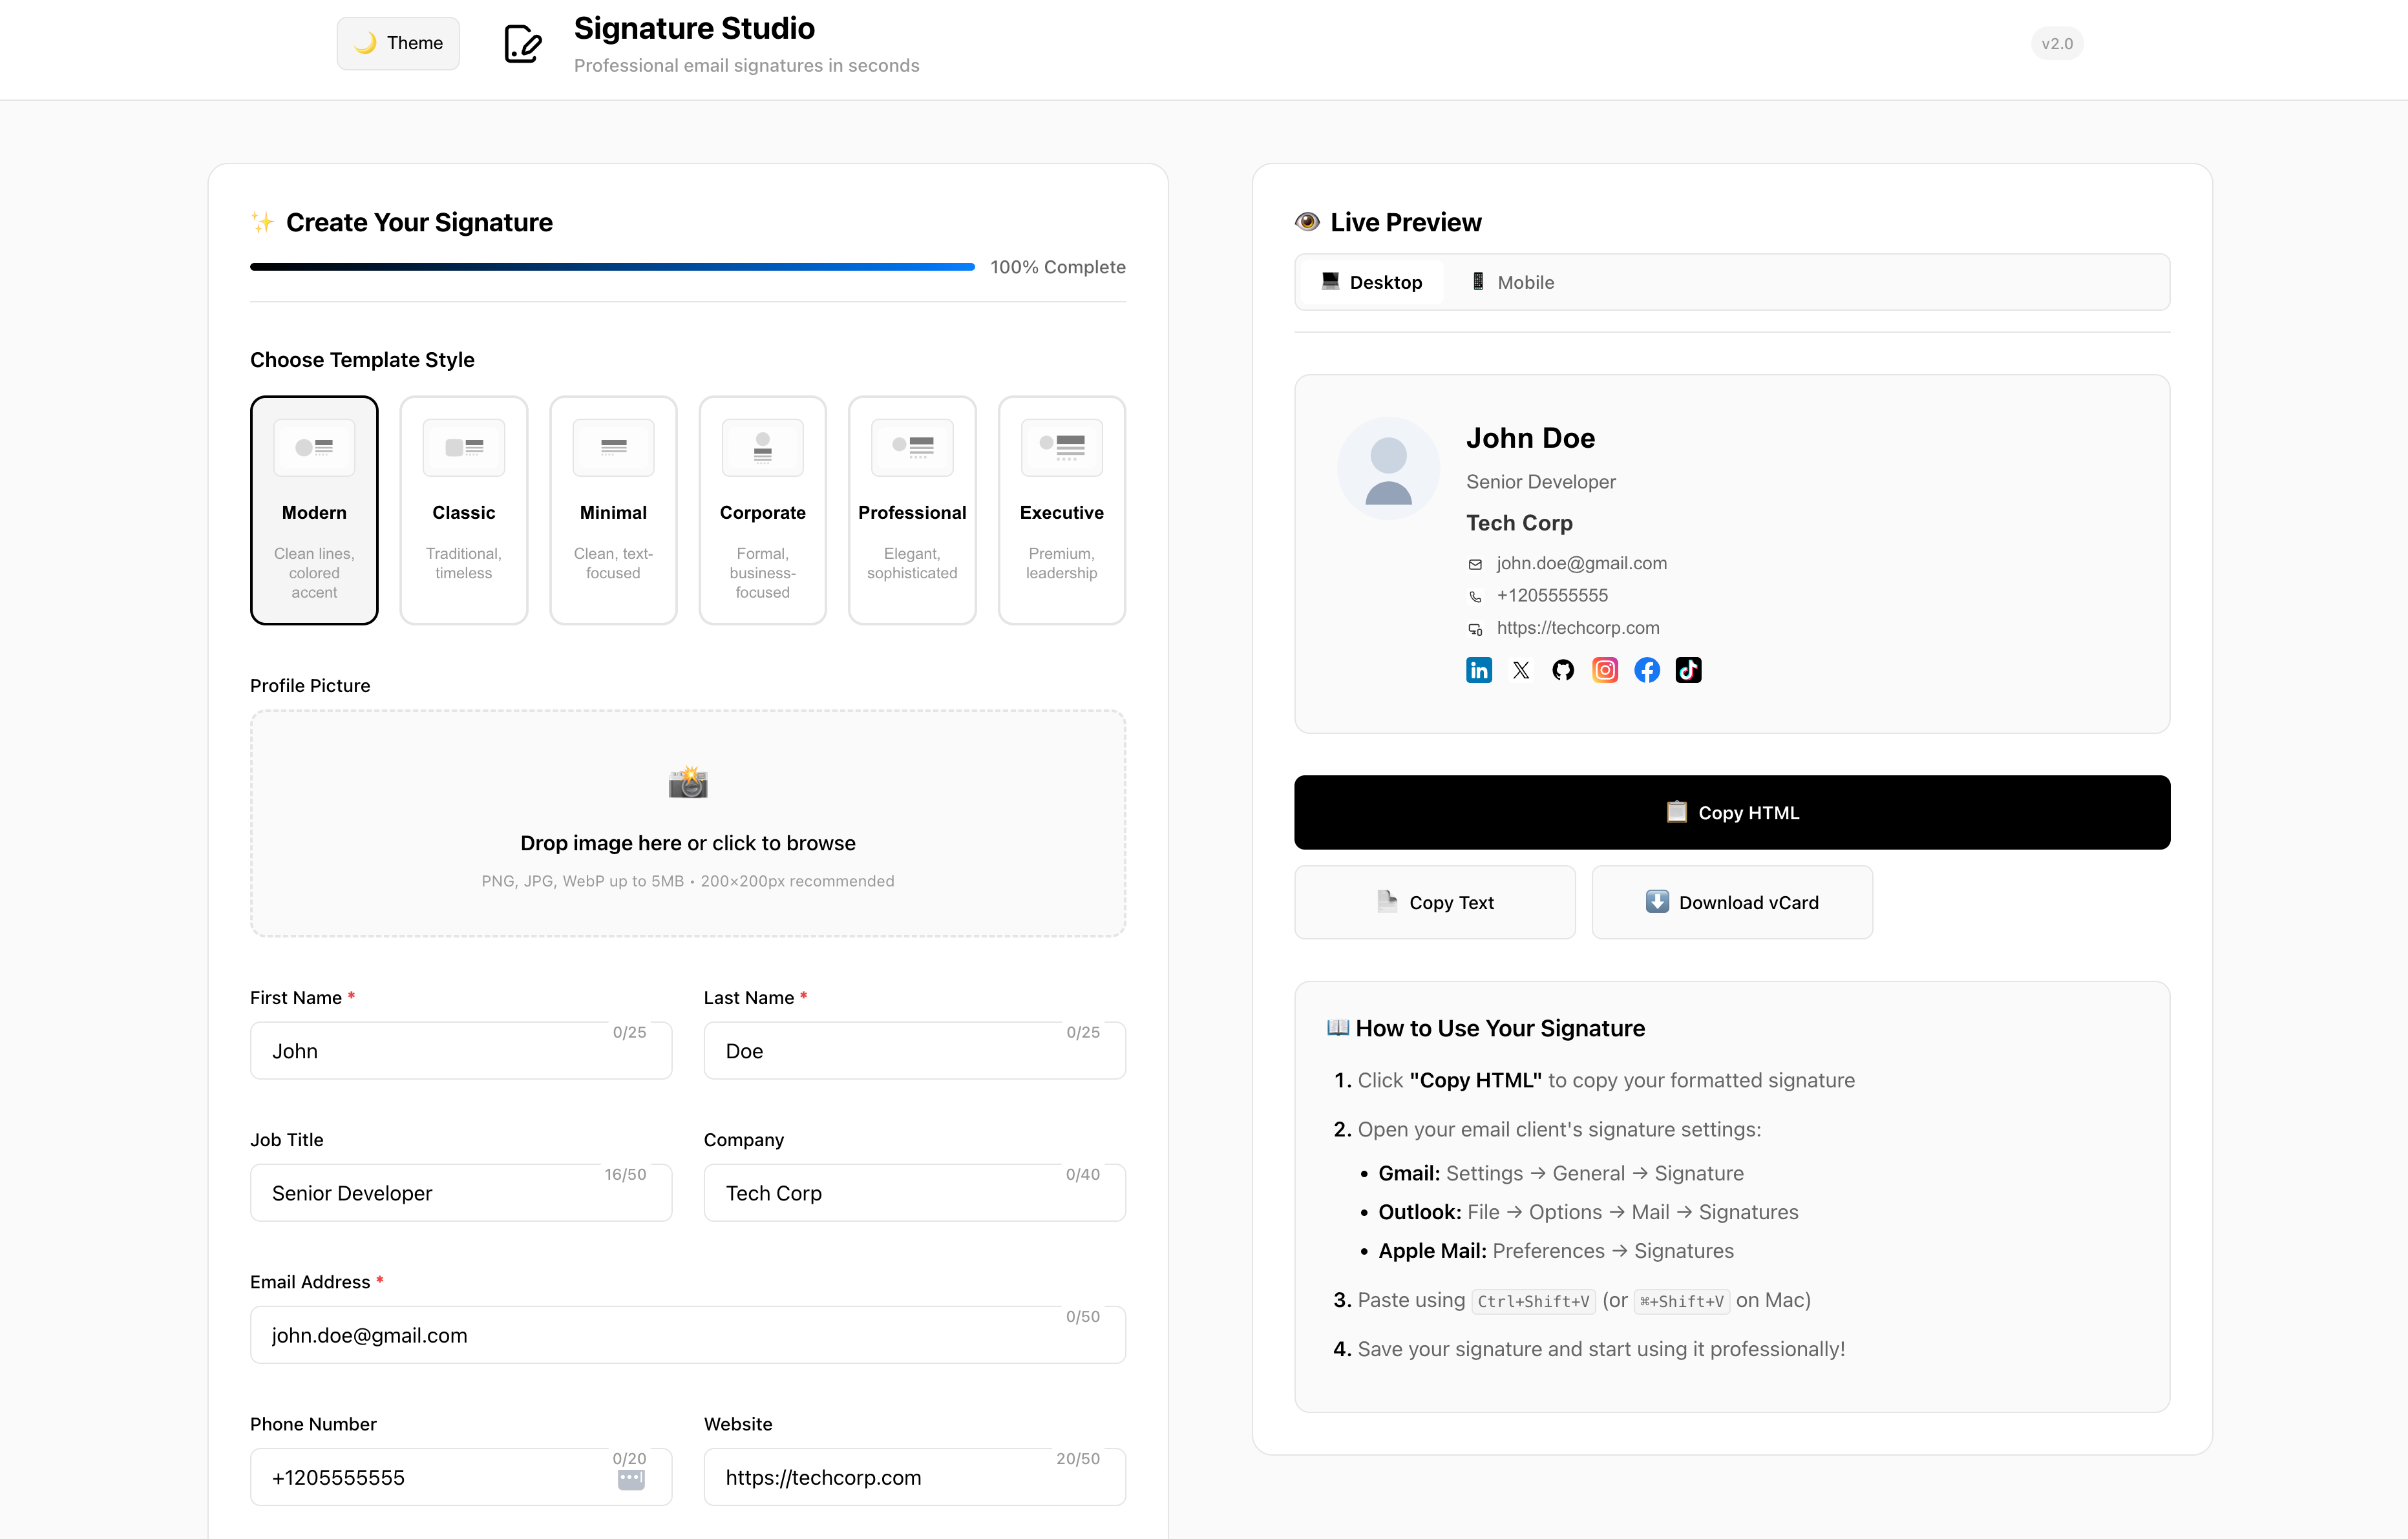Viewport: 2408px width, 1539px height.
Task: Click the Copy Text button
Action: [1435, 902]
